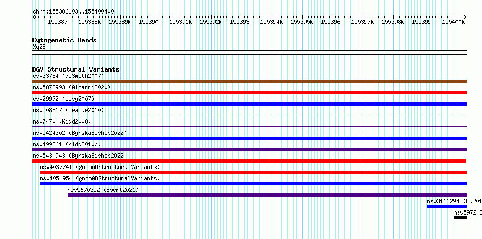Click the purple nsv499361 variant bar

click(x=249, y=150)
